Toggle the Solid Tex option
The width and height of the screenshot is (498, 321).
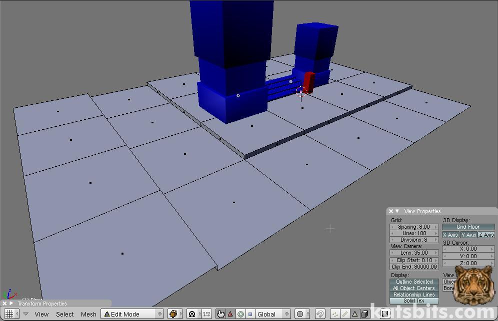point(414,301)
